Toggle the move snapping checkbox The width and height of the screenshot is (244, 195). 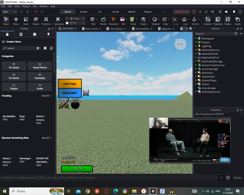67,19
